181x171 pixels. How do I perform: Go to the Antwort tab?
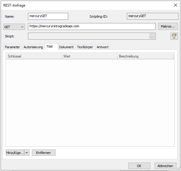[103, 47]
